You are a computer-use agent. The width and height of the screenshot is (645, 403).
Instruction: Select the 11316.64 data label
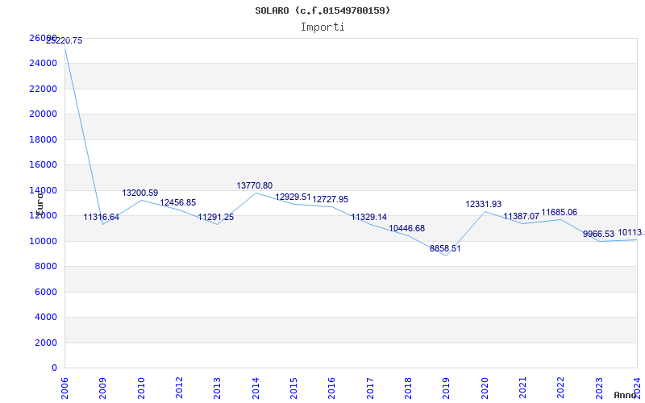[x=102, y=217]
